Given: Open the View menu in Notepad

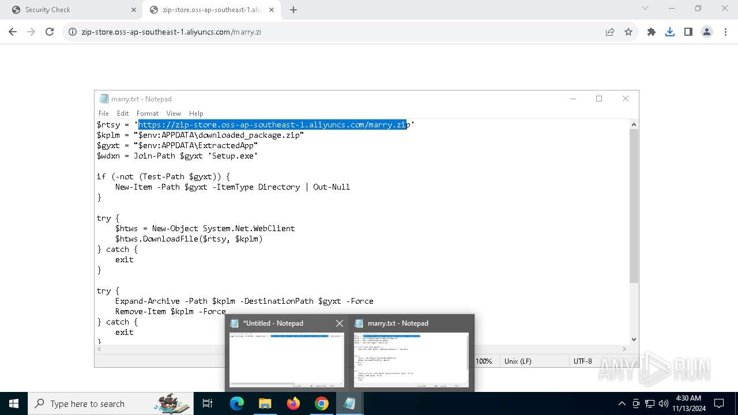Looking at the screenshot, I should click(x=174, y=114).
